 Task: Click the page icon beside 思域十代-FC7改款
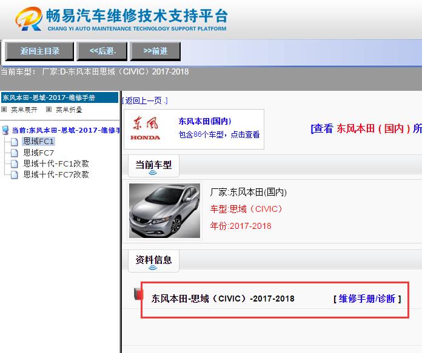click(x=15, y=175)
